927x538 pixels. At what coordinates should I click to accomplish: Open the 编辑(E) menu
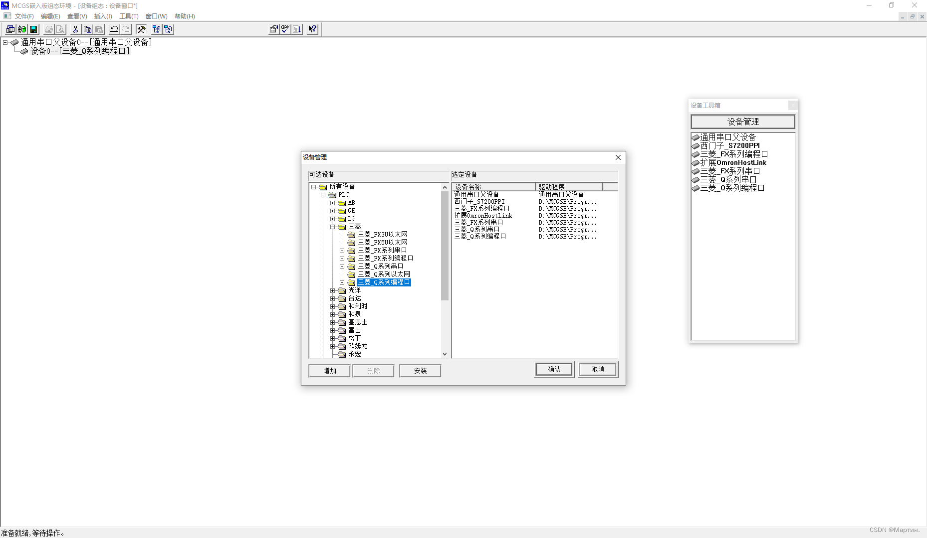[x=50, y=16]
